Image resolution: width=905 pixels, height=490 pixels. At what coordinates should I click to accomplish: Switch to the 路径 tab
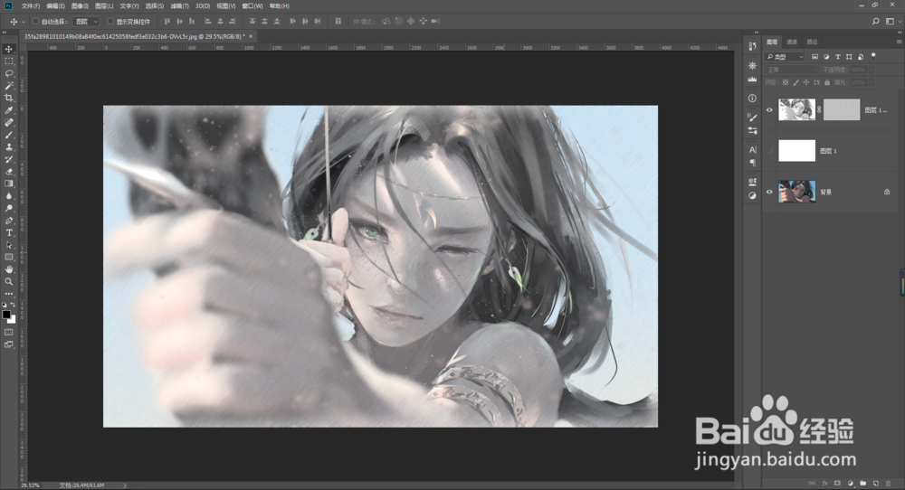point(812,42)
